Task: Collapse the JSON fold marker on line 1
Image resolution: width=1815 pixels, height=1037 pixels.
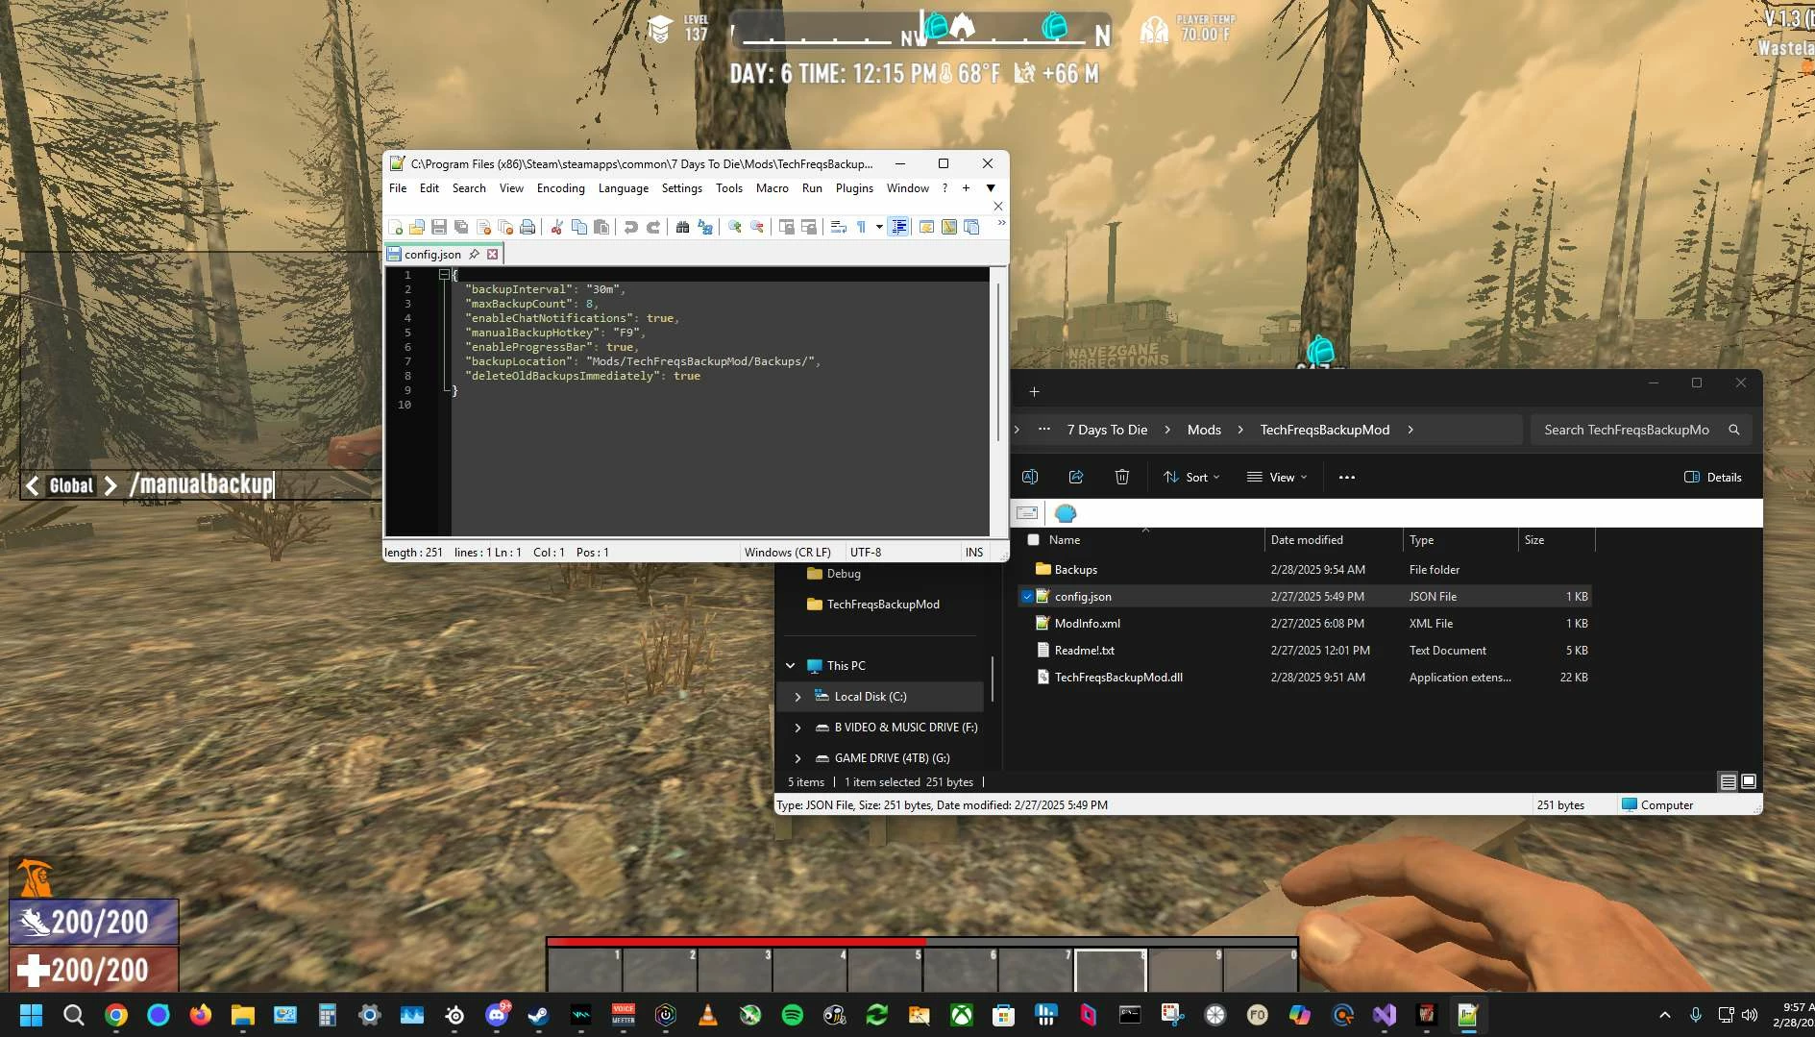Action: click(445, 275)
